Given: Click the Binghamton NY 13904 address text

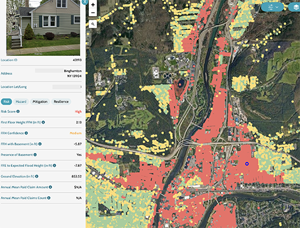Looking at the screenshot, I should click(x=73, y=73).
